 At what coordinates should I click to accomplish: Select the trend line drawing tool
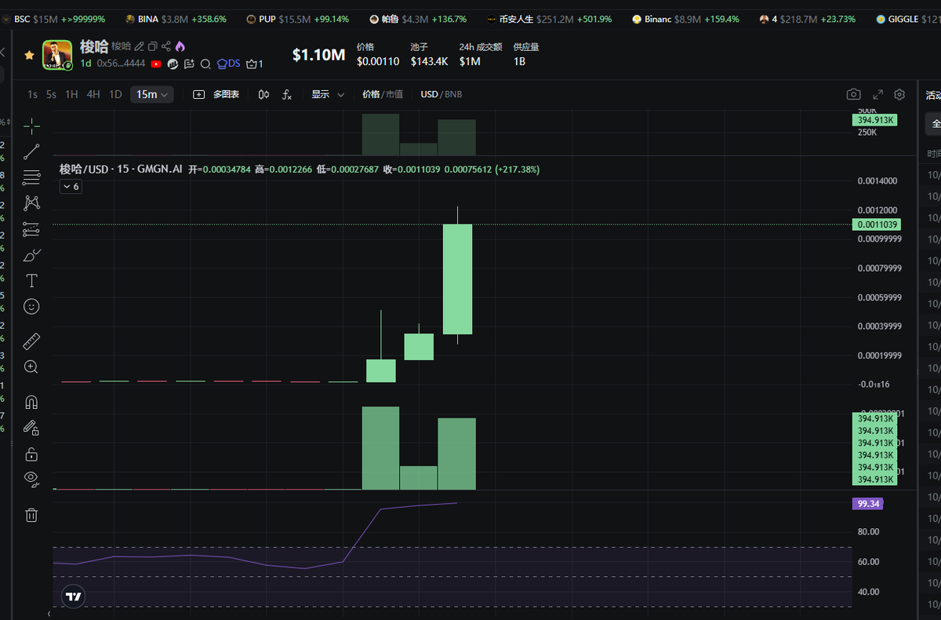tap(31, 151)
